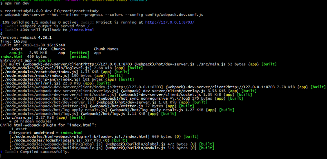The height and width of the screenshot is (159, 327).
Task: Click "[./node_modules/url/url.js]" module path
Action: click(x=30, y=83)
